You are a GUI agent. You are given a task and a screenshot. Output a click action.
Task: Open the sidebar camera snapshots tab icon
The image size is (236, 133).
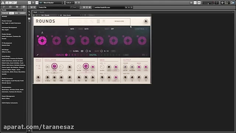[10, 7]
